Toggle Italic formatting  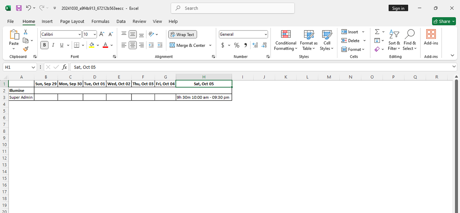tap(53, 45)
